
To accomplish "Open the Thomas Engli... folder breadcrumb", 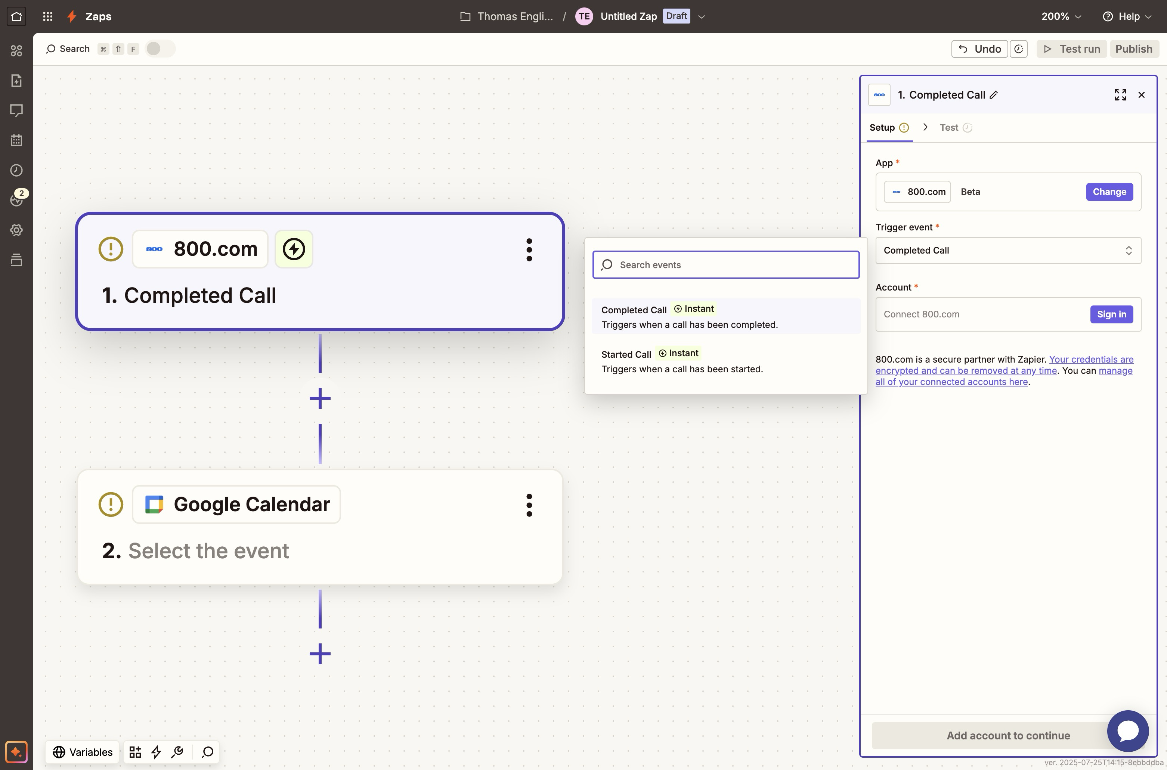I will 507,16.
